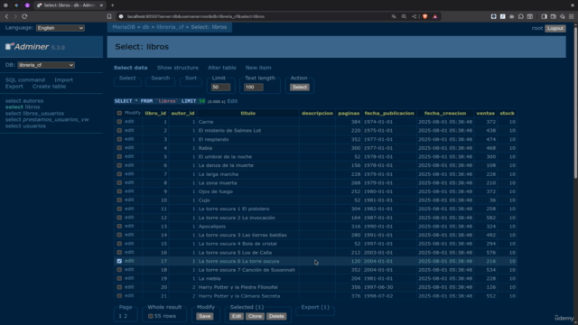Screen dimensions: 578x325
Task: Reload the page with the refresh icon
Action: coord(24,16)
